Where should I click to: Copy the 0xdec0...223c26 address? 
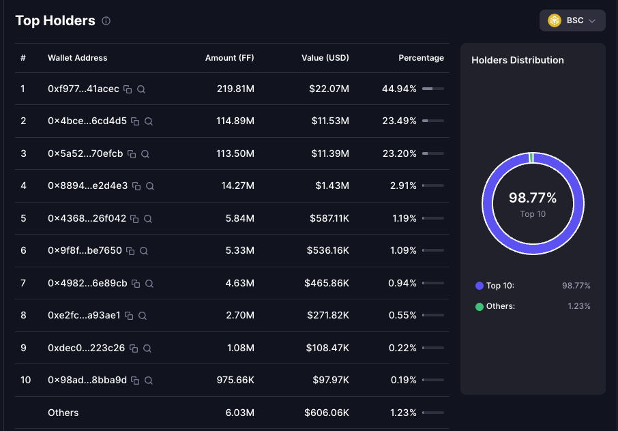pyautogui.click(x=134, y=348)
